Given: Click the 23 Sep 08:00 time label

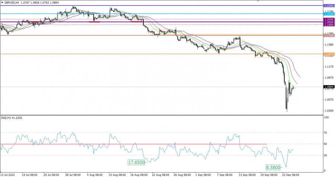Looking at the screenshot, I should click(x=291, y=174).
